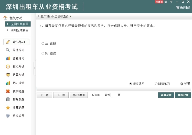Choose 顺序练习 mode
The width and height of the screenshot is (192, 135).
click(x=131, y=84)
